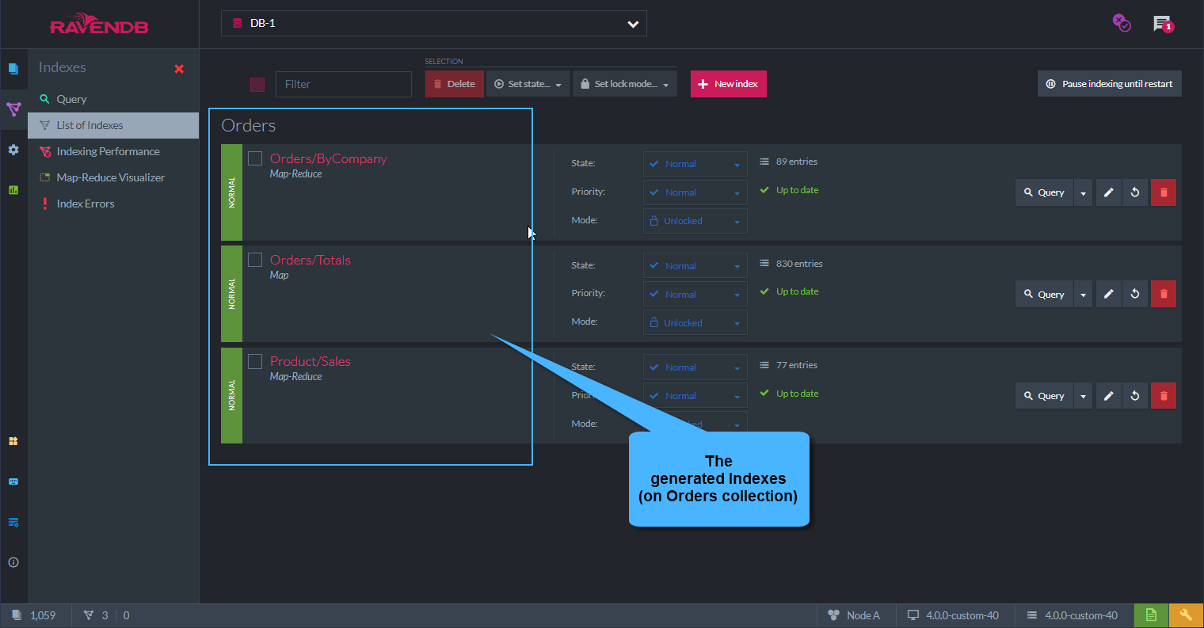This screenshot has height=628, width=1204.
Task: Click the RavenDB logo
Action: [99, 25]
